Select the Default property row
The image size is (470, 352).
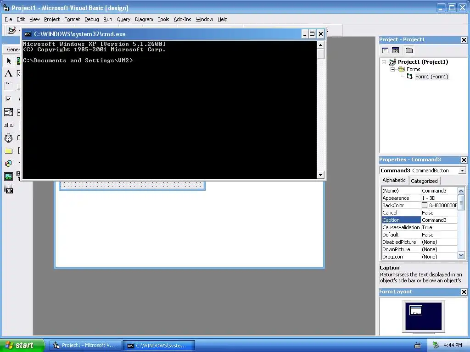420,235
